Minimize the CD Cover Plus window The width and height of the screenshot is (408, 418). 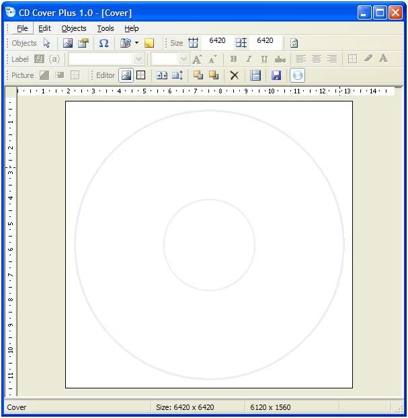[364, 13]
